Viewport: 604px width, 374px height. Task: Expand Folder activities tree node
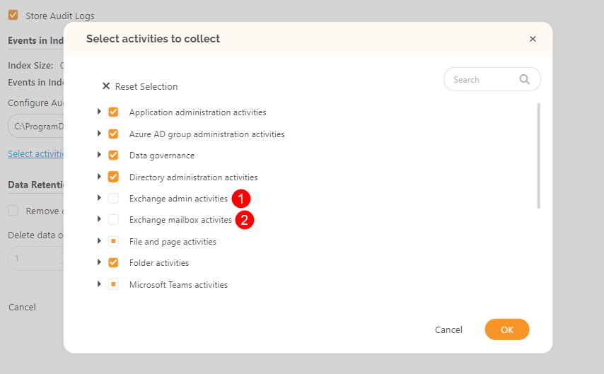click(99, 262)
